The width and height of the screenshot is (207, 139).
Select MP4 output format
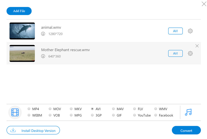click(x=29, y=109)
